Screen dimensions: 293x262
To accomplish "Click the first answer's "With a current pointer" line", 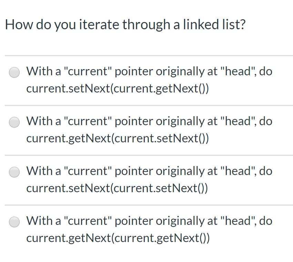I will click(149, 72).
